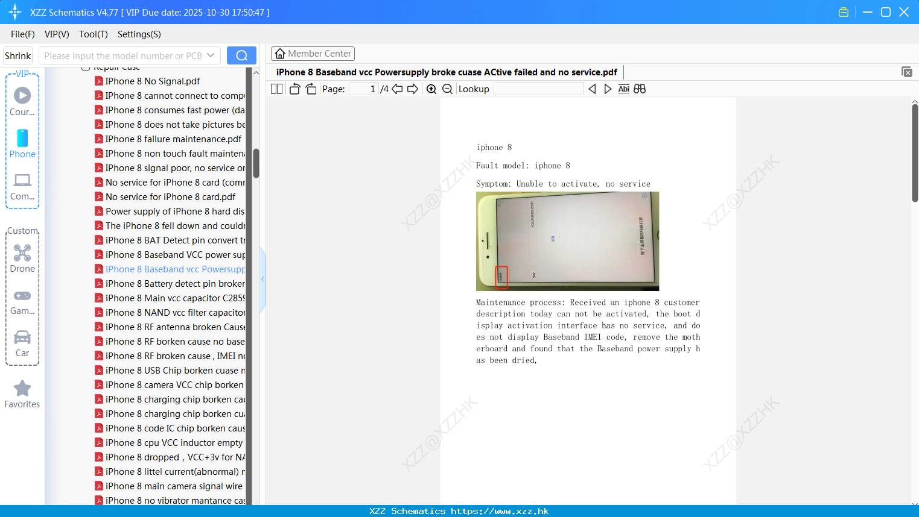This screenshot has height=517, width=919.
Task: Toggle two-page layout view icon
Action: (x=276, y=89)
